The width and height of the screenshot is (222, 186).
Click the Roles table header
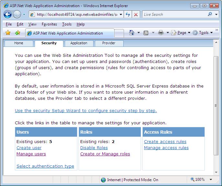click(x=110, y=132)
